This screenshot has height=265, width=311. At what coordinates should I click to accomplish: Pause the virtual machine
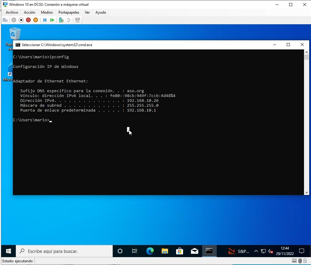point(45,20)
